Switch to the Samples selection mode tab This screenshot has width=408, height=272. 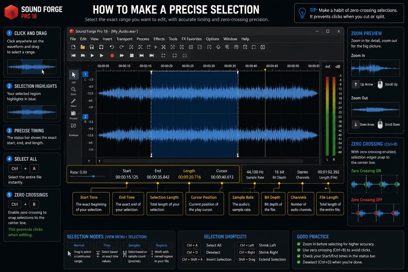[x=134, y=245]
